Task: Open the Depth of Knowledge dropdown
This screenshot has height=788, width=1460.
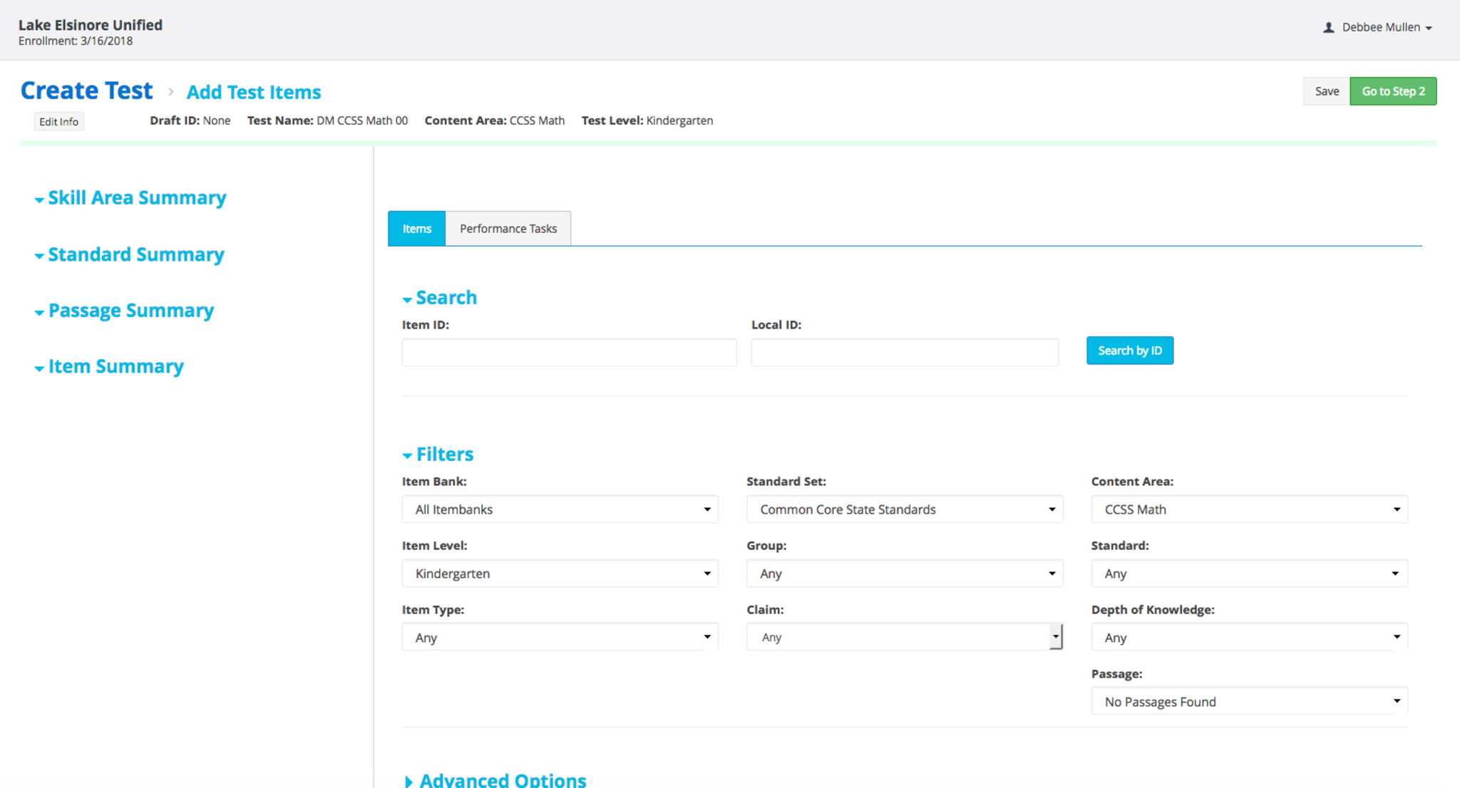Action: click(x=1249, y=638)
